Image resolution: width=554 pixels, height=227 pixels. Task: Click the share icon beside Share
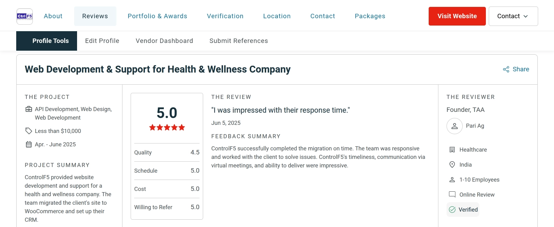click(506, 69)
